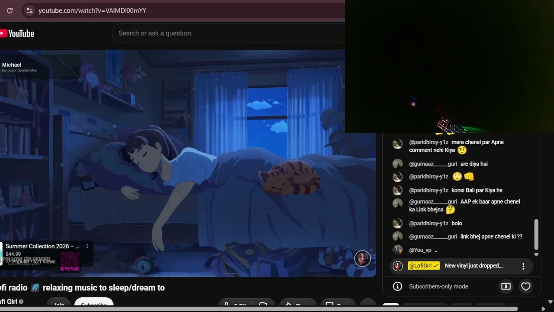The height and width of the screenshot is (312, 554).
Task: Click the pink QR code on video
Action: [x=70, y=261]
